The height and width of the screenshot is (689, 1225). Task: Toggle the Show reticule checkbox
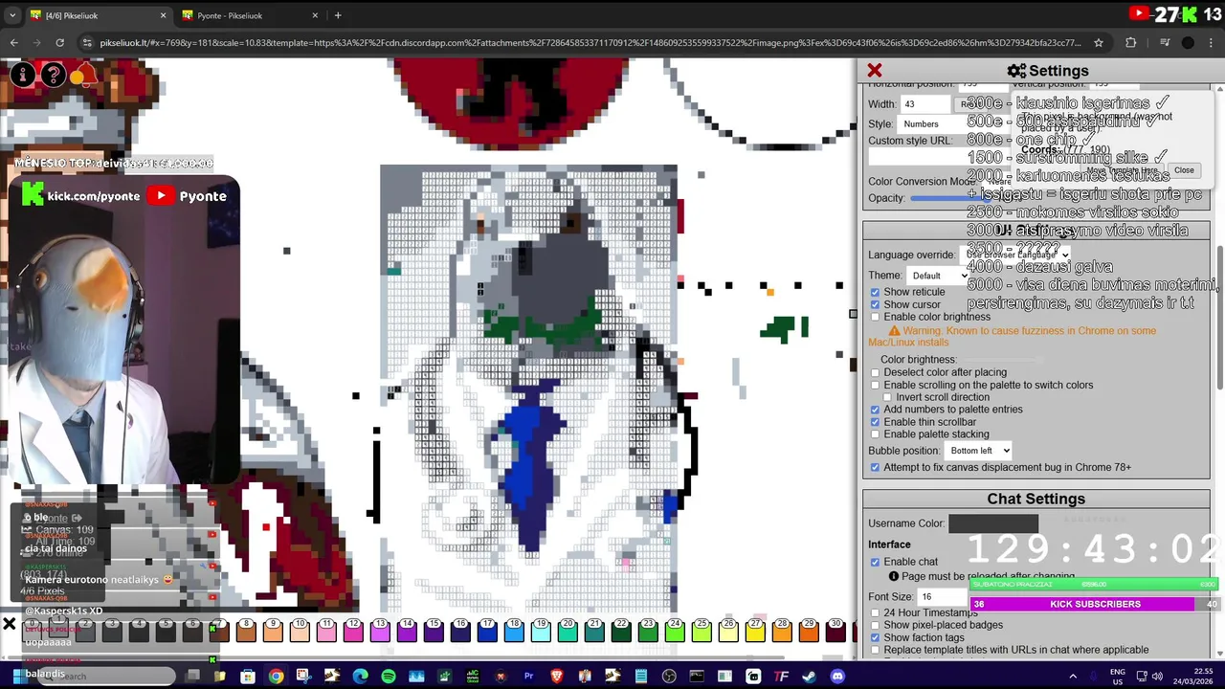point(875,292)
